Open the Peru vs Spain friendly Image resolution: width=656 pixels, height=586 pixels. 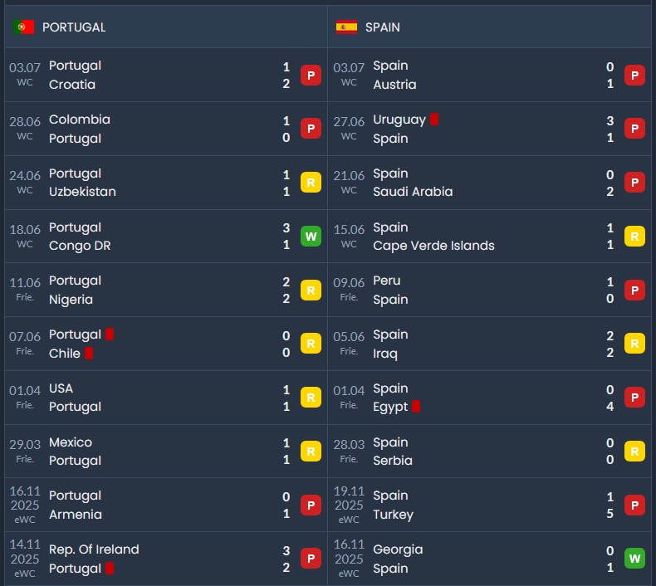tap(489, 290)
